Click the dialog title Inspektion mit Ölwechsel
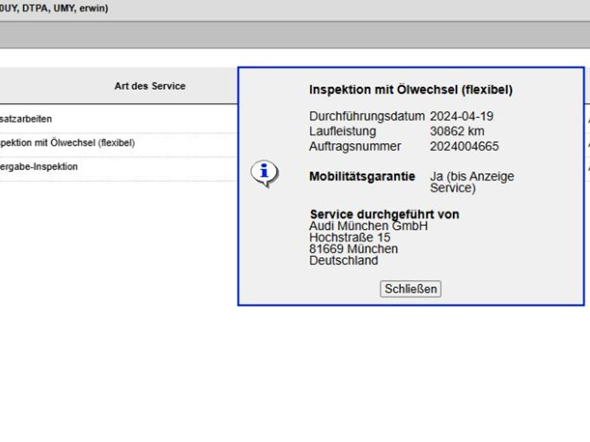This screenshot has height=442, width=590. tap(410, 90)
